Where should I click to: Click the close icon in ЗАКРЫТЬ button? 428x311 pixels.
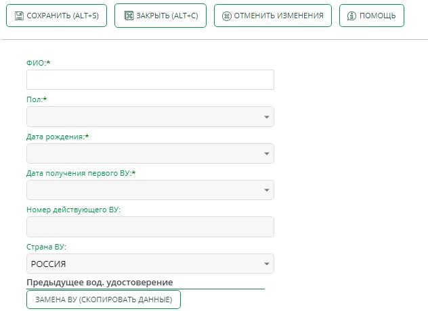(129, 16)
